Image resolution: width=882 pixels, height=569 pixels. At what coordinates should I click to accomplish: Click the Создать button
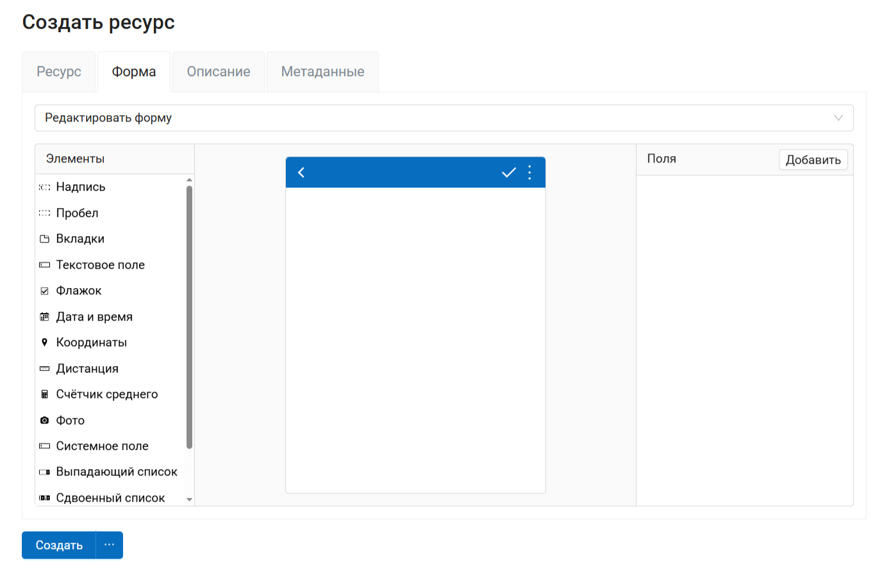58,545
